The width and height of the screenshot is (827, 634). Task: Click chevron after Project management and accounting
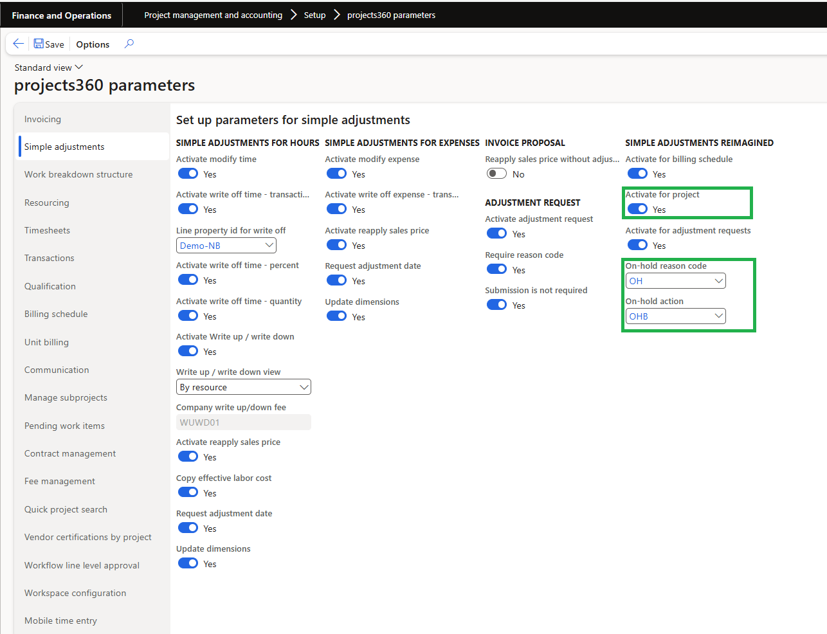point(293,15)
